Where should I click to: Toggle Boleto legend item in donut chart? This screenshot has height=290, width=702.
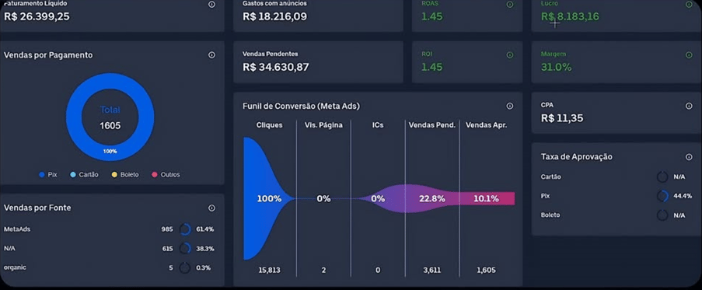pos(125,174)
